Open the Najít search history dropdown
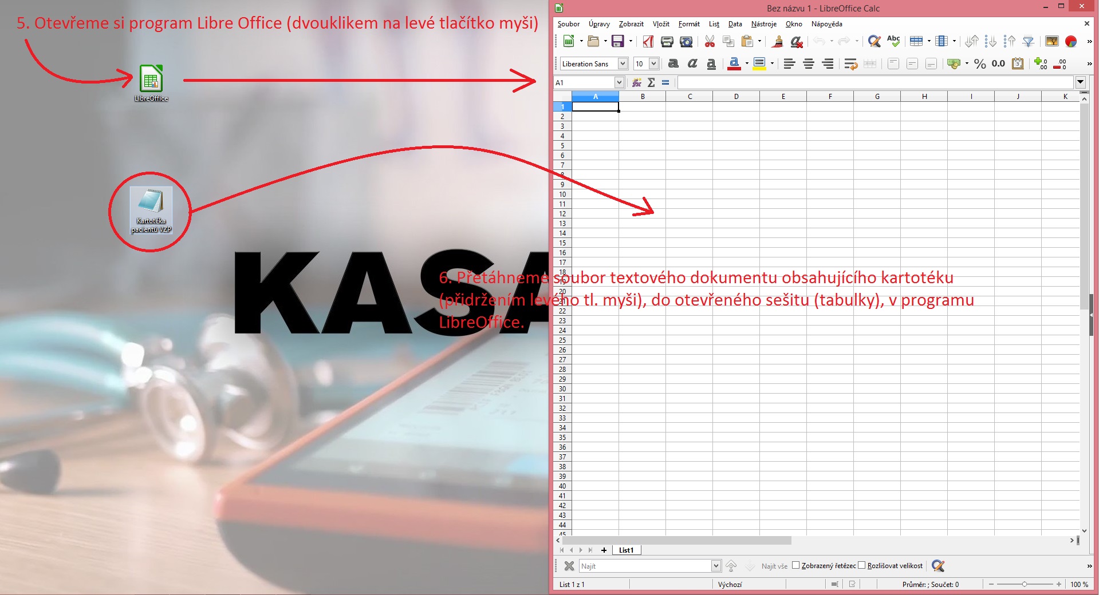 [x=716, y=566]
